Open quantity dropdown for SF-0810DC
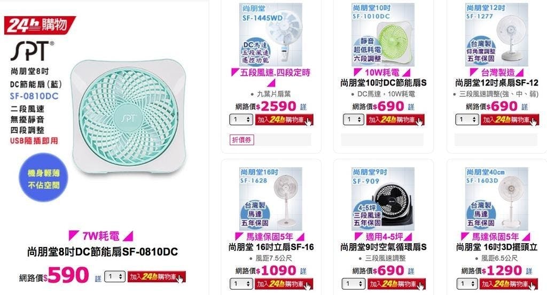Viewport: 547px width, 295px height. (115, 276)
